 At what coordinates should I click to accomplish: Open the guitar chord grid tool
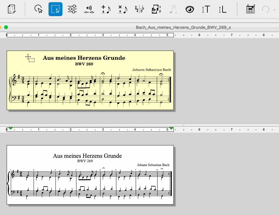250,9
